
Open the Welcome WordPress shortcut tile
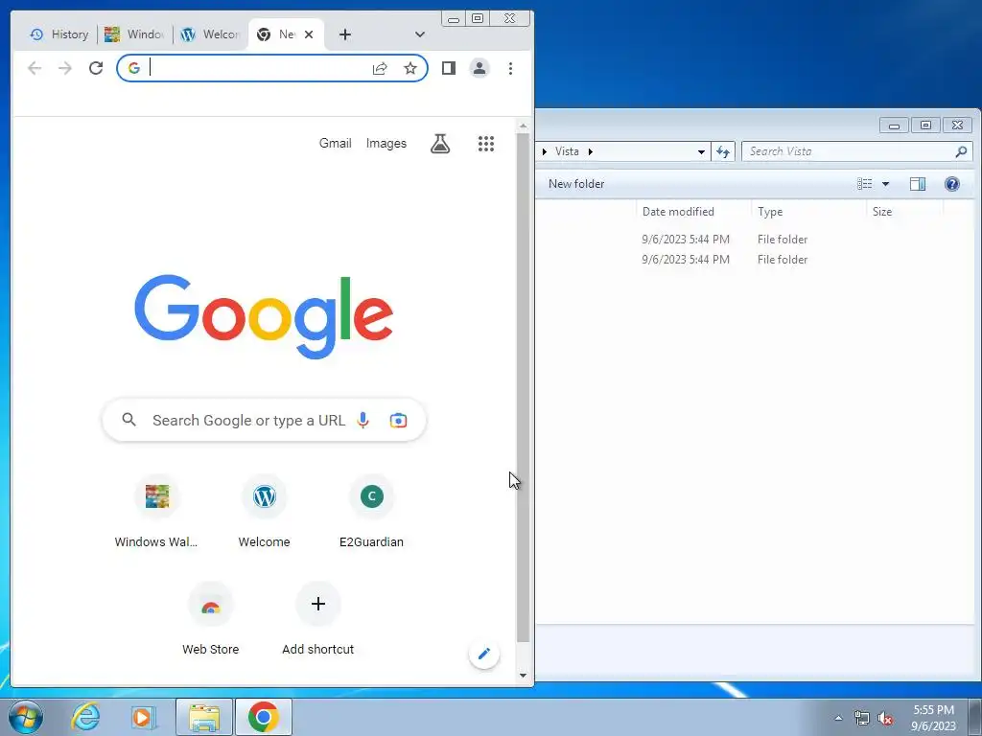coord(265,512)
